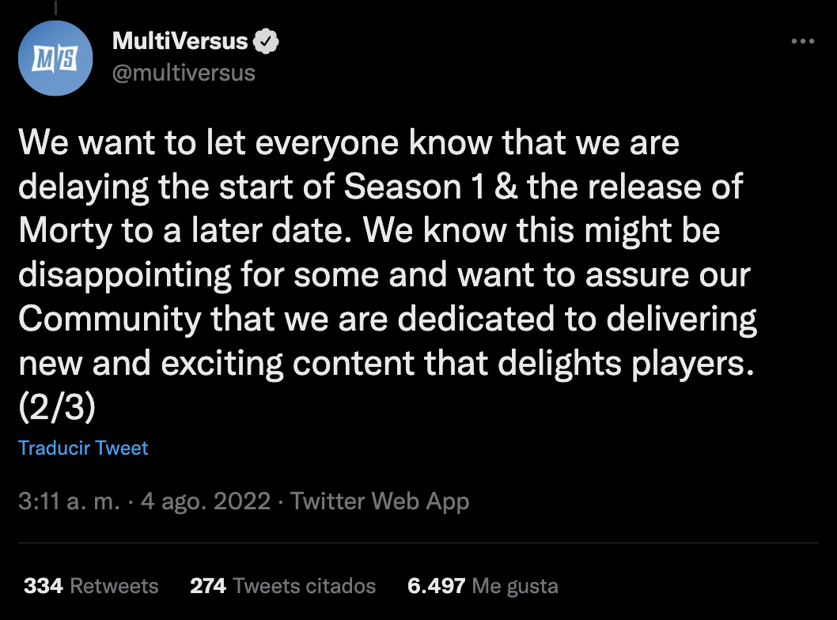Click the thread connector line above avatar

click(x=55, y=7)
